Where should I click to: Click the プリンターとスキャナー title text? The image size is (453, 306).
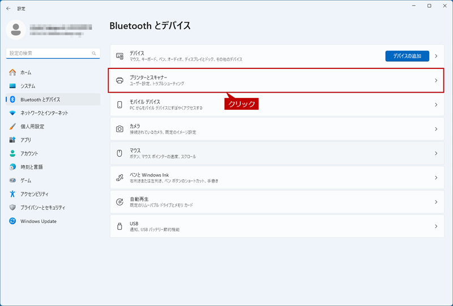click(x=148, y=77)
